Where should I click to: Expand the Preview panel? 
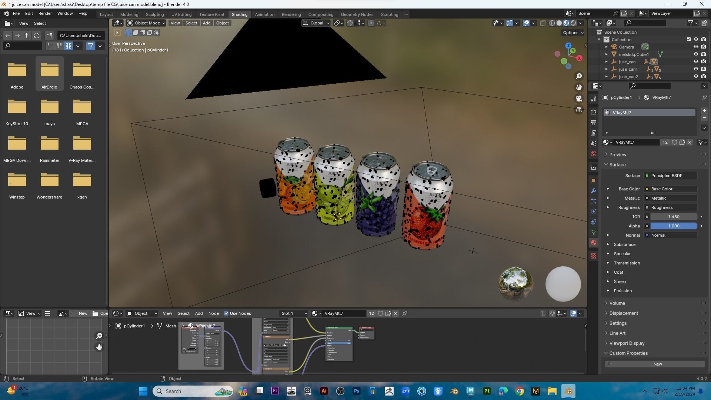[x=617, y=155]
